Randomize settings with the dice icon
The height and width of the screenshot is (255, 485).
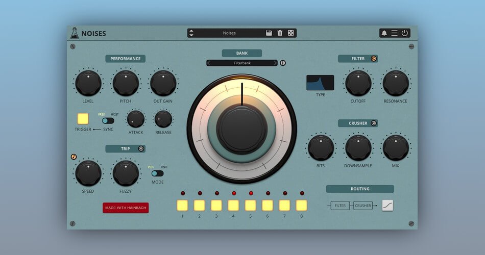click(290, 33)
